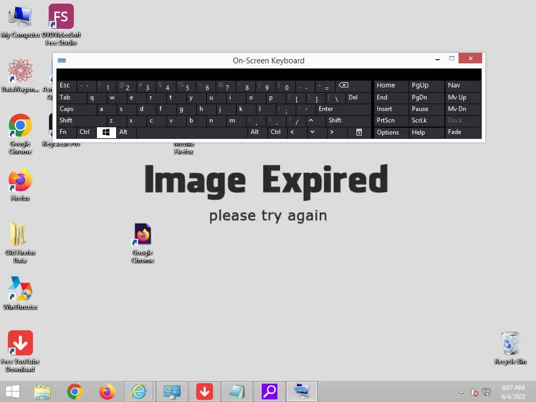The height and width of the screenshot is (402, 536).
Task: Launch WinThruster shortcut
Action: click(20, 293)
